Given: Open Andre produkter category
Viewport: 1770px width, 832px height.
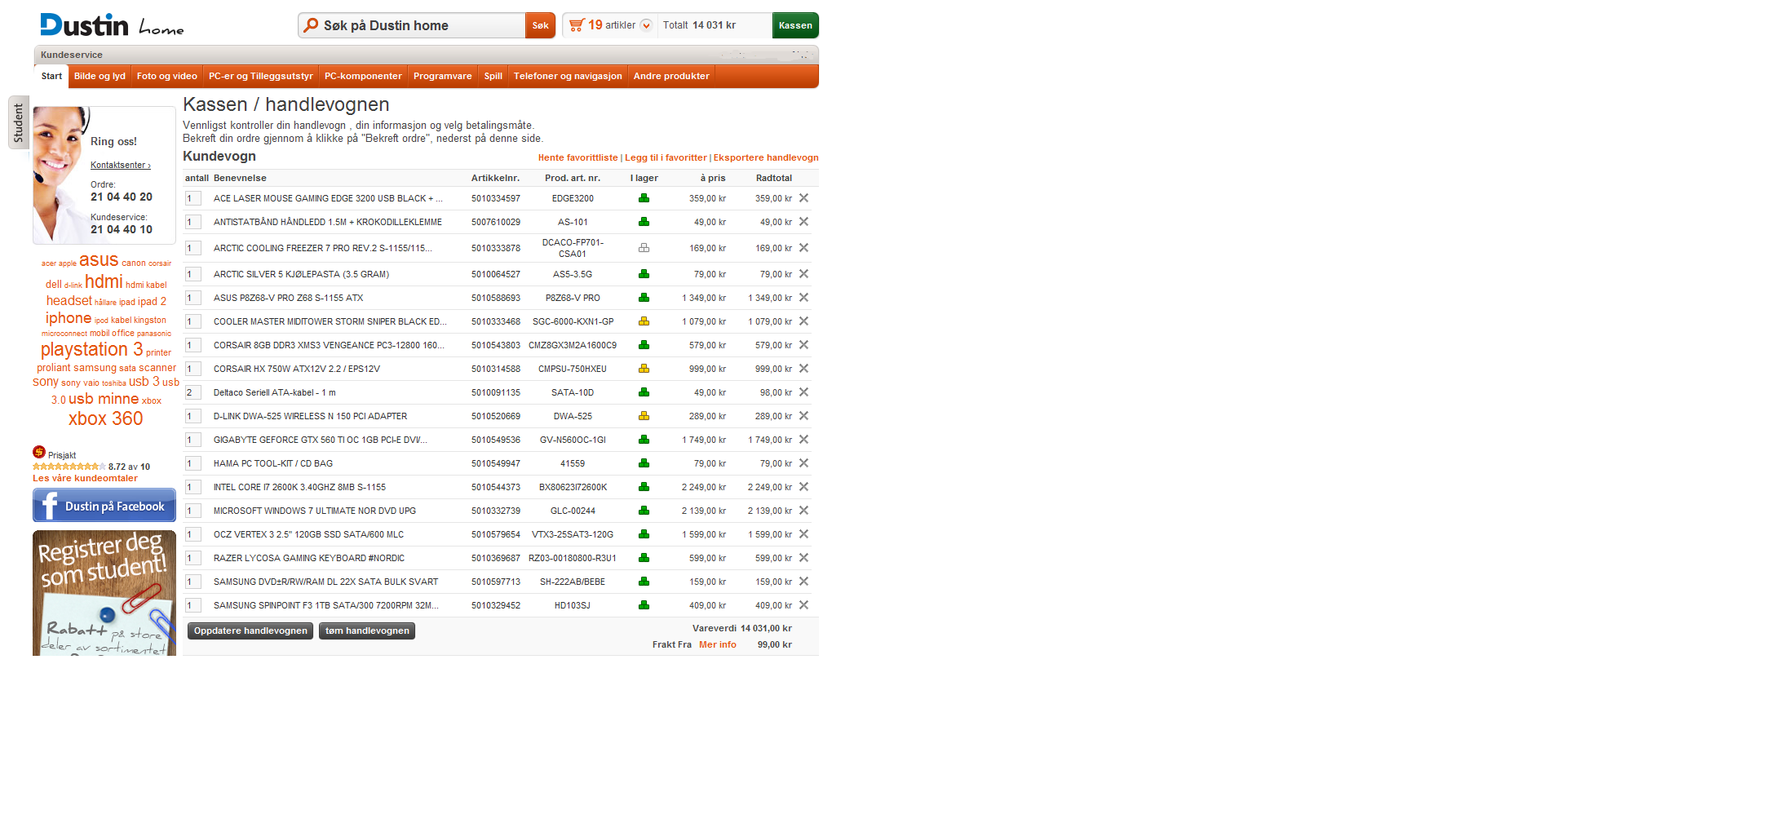Looking at the screenshot, I should click(671, 76).
